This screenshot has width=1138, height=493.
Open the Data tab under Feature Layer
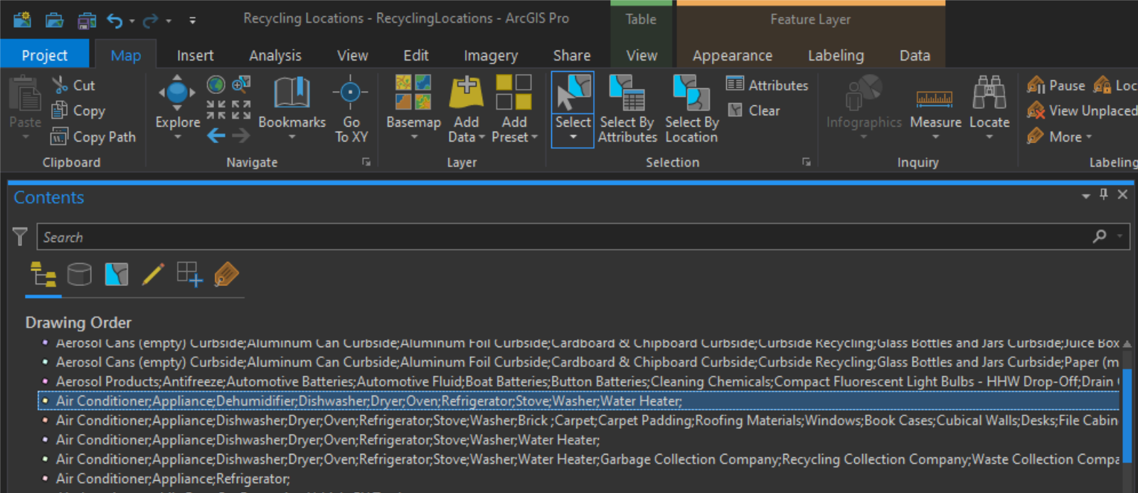[x=915, y=55]
